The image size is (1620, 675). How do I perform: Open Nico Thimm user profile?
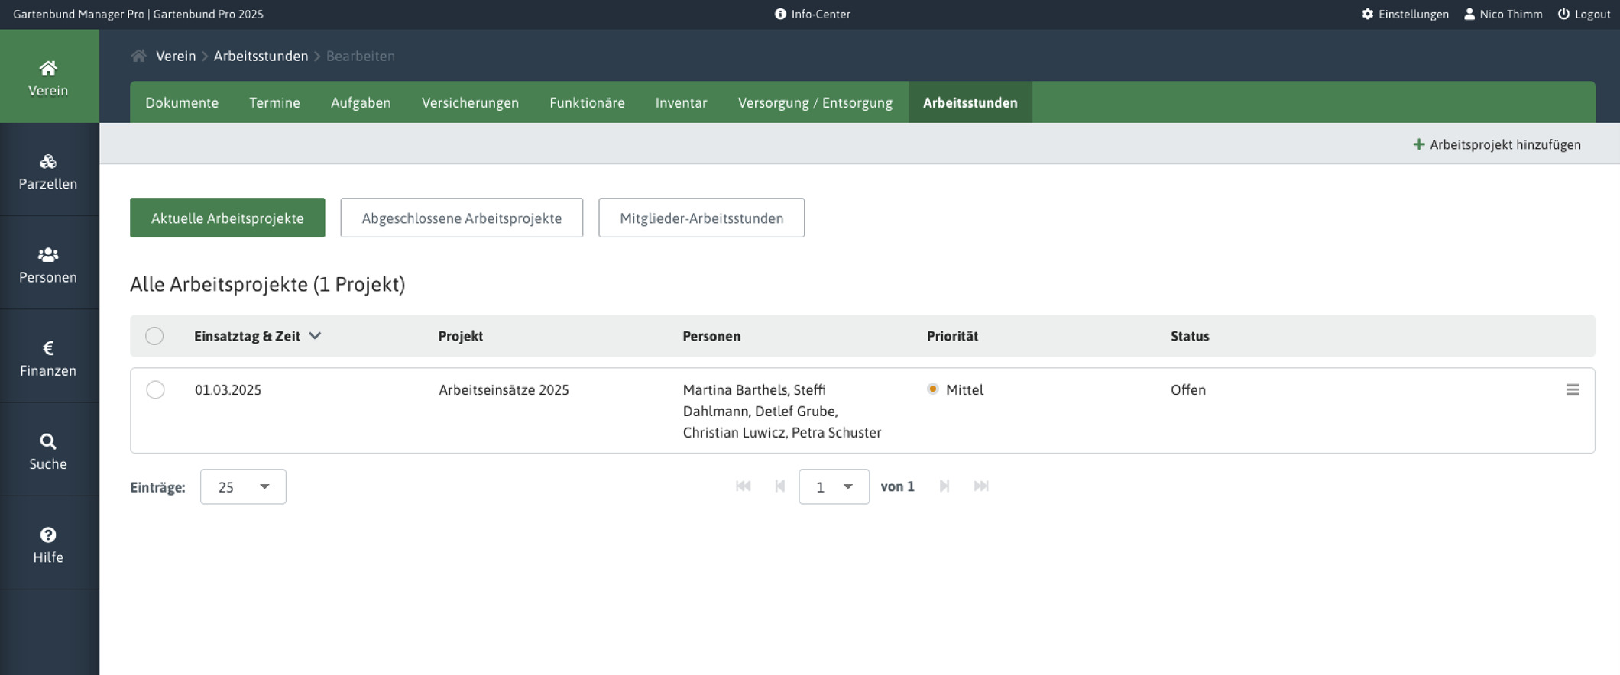click(x=1502, y=14)
